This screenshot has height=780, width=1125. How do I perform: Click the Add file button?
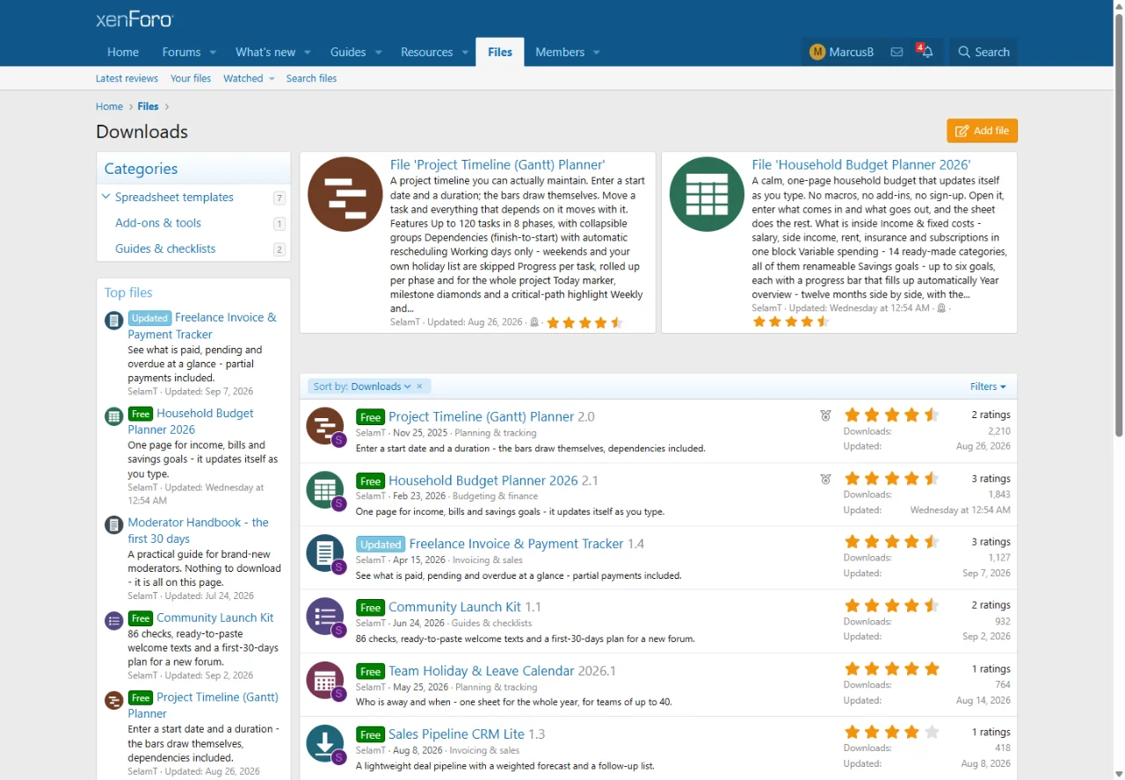[982, 131]
